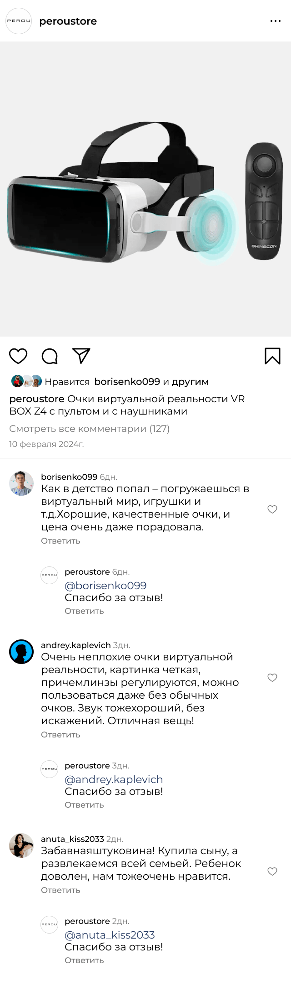Open the VR headset product image
This screenshot has width=291, height=986.
click(x=145, y=189)
